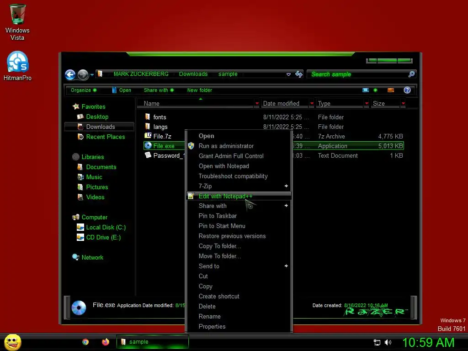Select the fonts folder icon
This screenshot has width=468, height=351.
148,117
